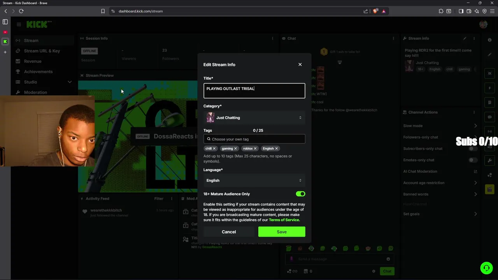This screenshot has height=280, width=498.
Task: Remove the English tag
Action: [277, 149]
